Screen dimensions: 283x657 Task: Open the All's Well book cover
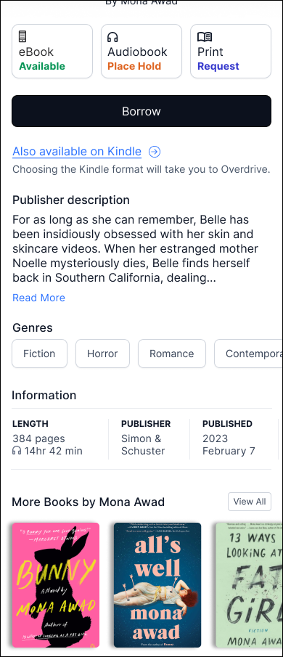[x=157, y=585]
